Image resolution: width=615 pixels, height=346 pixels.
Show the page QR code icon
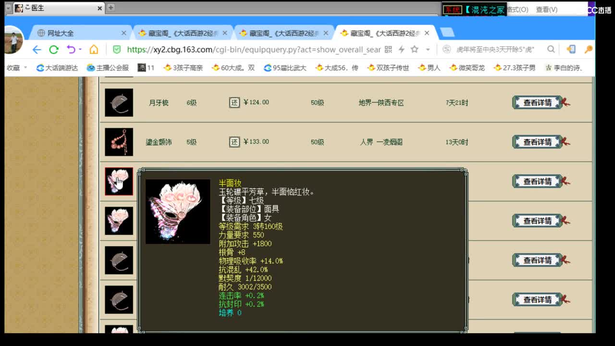[x=388, y=49]
